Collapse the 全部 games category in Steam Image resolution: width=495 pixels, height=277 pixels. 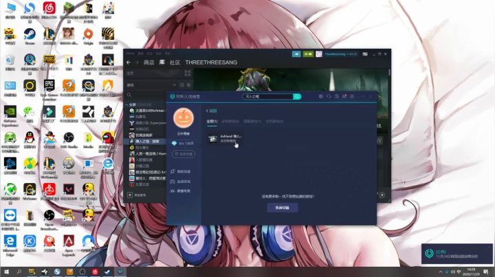127,104
